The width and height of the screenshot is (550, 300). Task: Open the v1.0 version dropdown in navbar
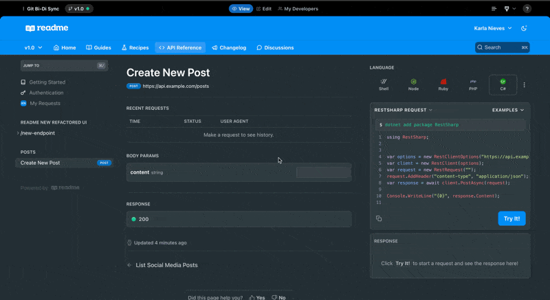[x=33, y=47]
